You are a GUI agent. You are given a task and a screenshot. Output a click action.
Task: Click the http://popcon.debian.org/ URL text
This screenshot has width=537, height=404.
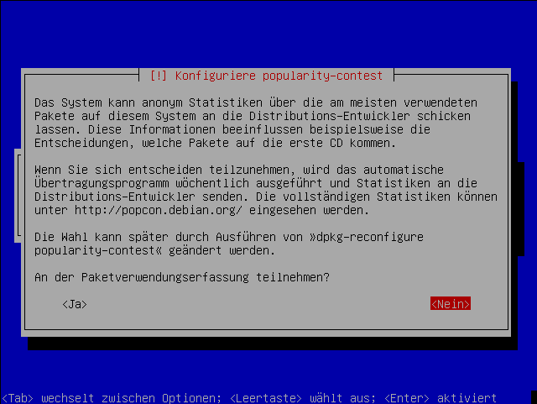click(159, 210)
